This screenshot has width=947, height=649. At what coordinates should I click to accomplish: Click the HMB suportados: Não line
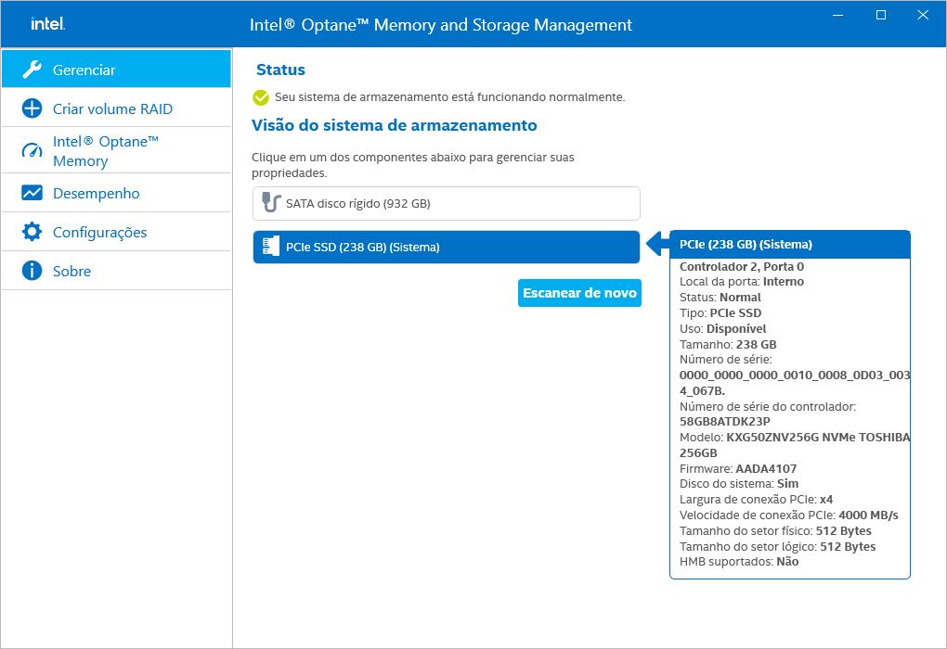[739, 562]
